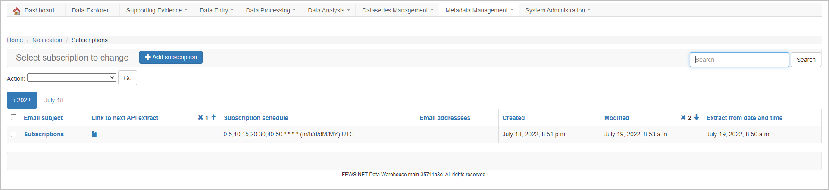829x190 pixels.
Task: Click plus icon in Add subscription
Action: point(148,57)
